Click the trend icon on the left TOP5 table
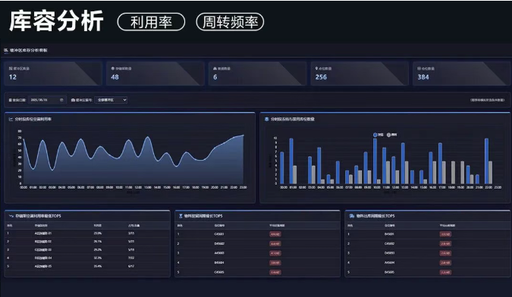The image size is (512, 297). coord(11,216)
